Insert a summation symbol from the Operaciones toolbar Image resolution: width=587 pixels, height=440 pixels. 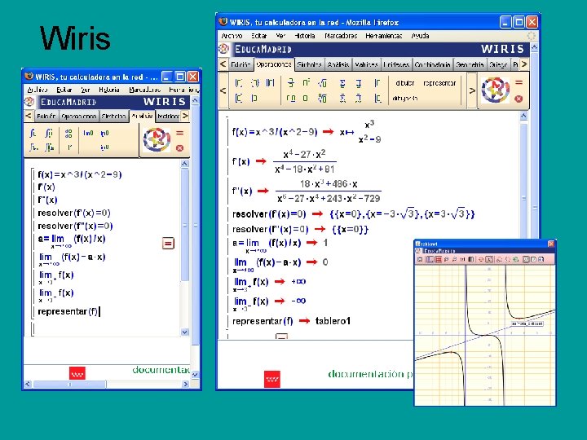coord(342,83)
